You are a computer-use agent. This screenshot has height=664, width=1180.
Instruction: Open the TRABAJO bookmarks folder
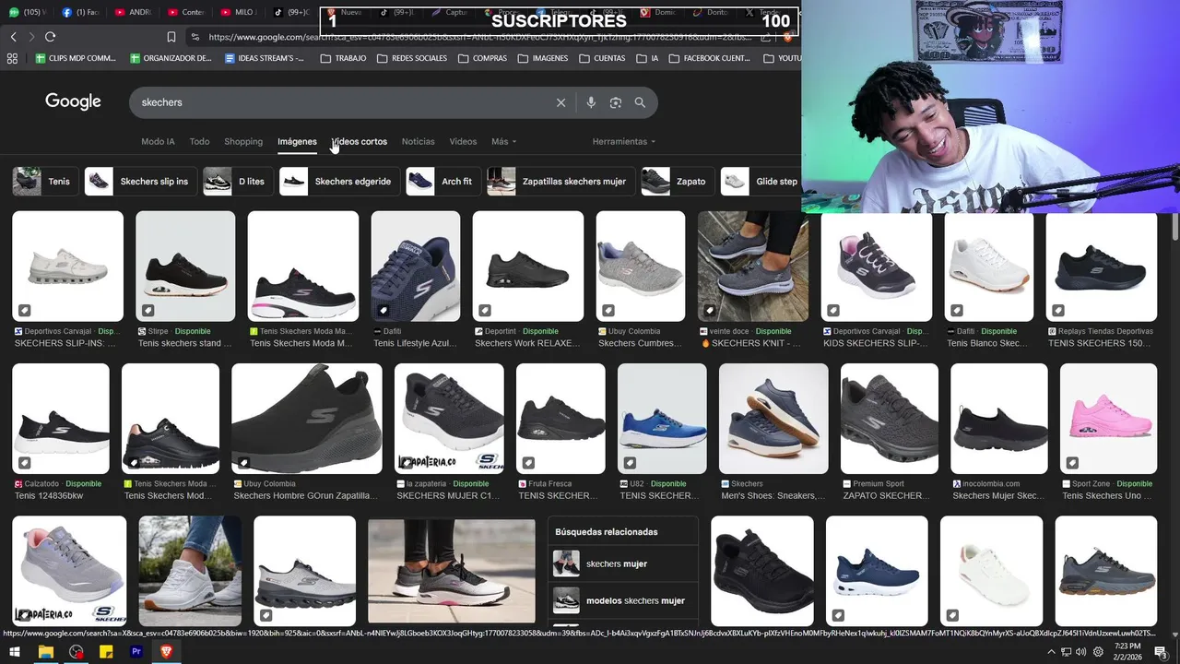pos(343,58)
